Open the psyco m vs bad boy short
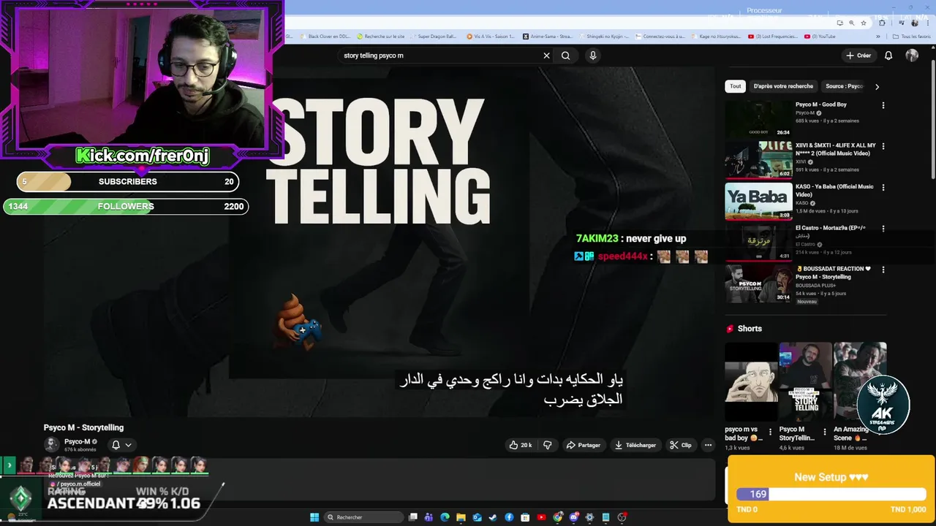The image size is (936, 526). pyautogui.click(x=751, y=382)
